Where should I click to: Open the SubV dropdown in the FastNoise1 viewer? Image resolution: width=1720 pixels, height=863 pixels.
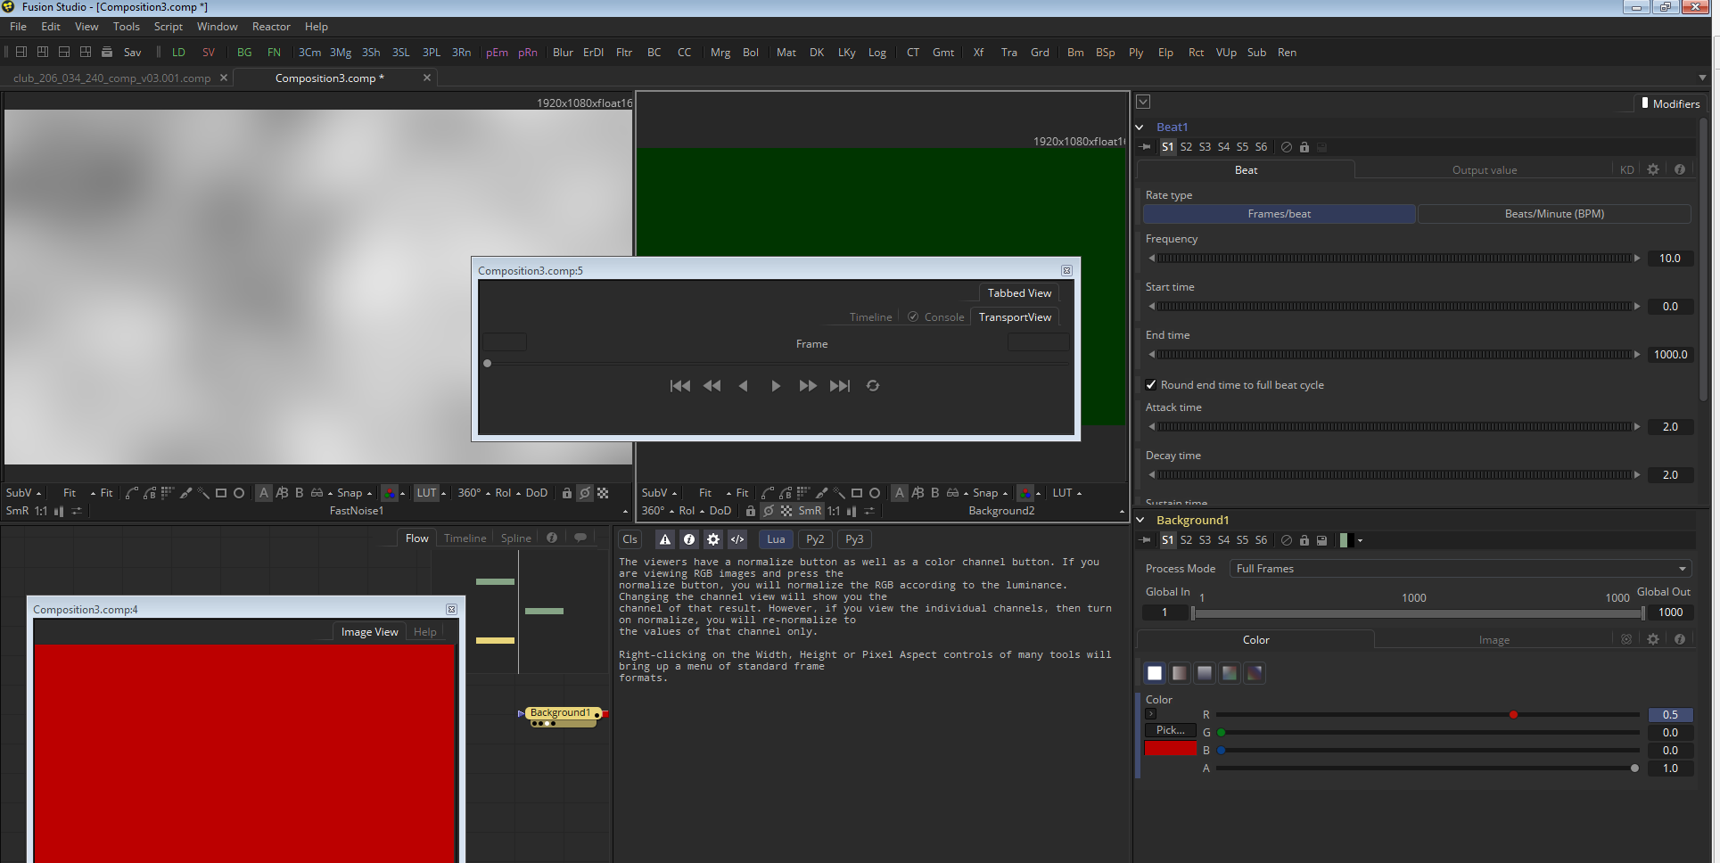tap(23, 493)
